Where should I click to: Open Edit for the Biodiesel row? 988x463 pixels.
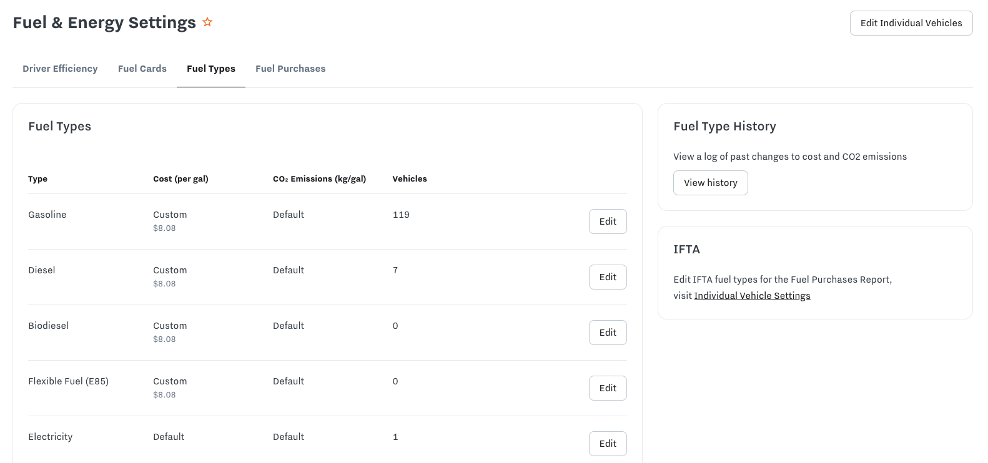(607, 333)
